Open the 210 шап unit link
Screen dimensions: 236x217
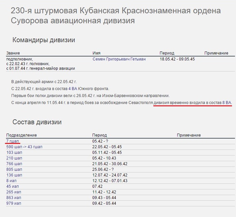coord(14,158)
